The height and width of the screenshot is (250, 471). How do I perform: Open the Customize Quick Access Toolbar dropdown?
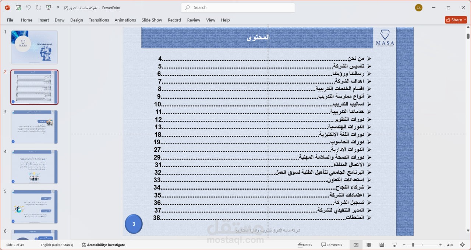(58, 7)
